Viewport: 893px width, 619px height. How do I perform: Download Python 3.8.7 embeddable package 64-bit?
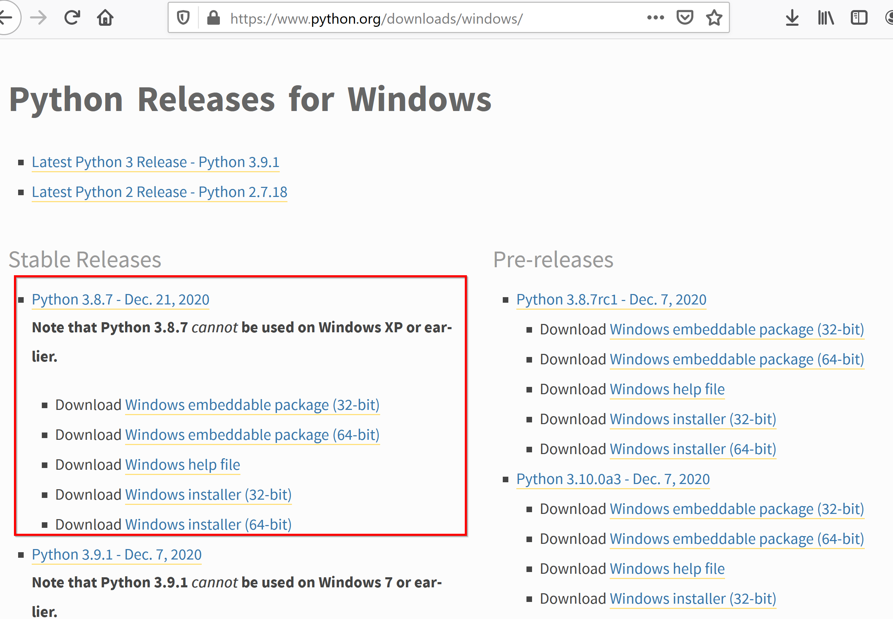252,435
